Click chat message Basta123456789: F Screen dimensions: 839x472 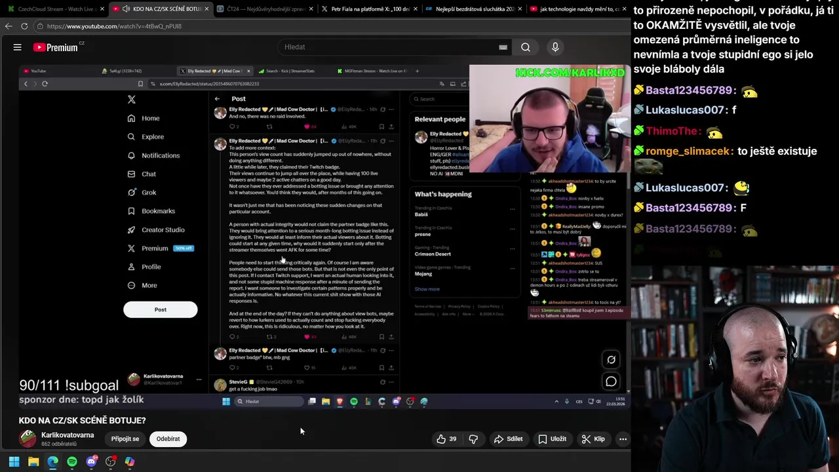[x=690, y=208]
